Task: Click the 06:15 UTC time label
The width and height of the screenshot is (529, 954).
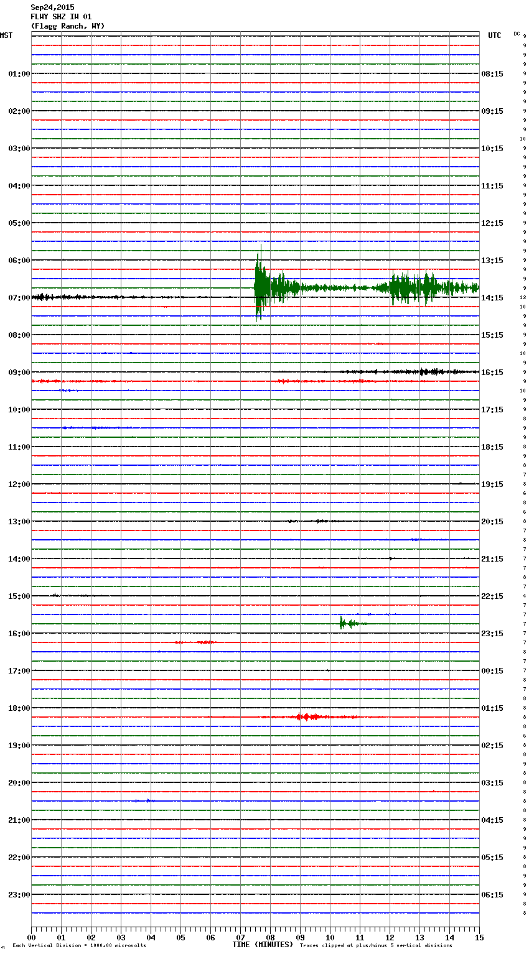Action: tap(492, 895)
